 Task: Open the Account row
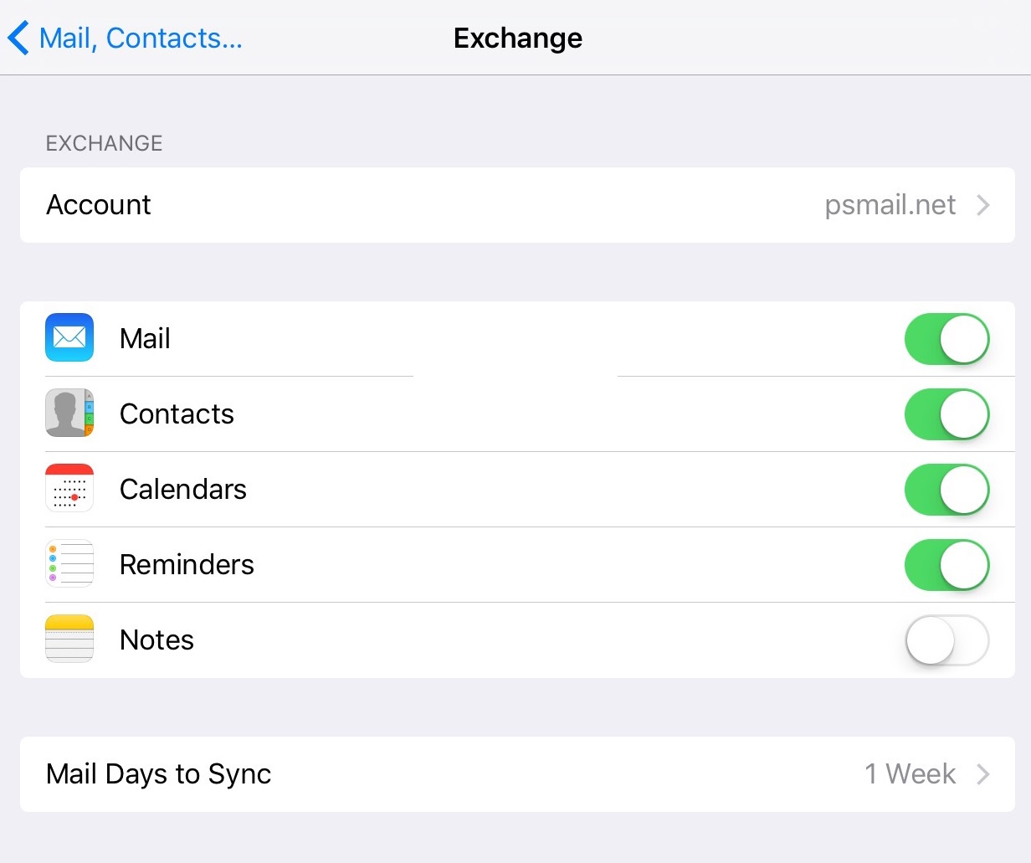(x=517, y=205)
